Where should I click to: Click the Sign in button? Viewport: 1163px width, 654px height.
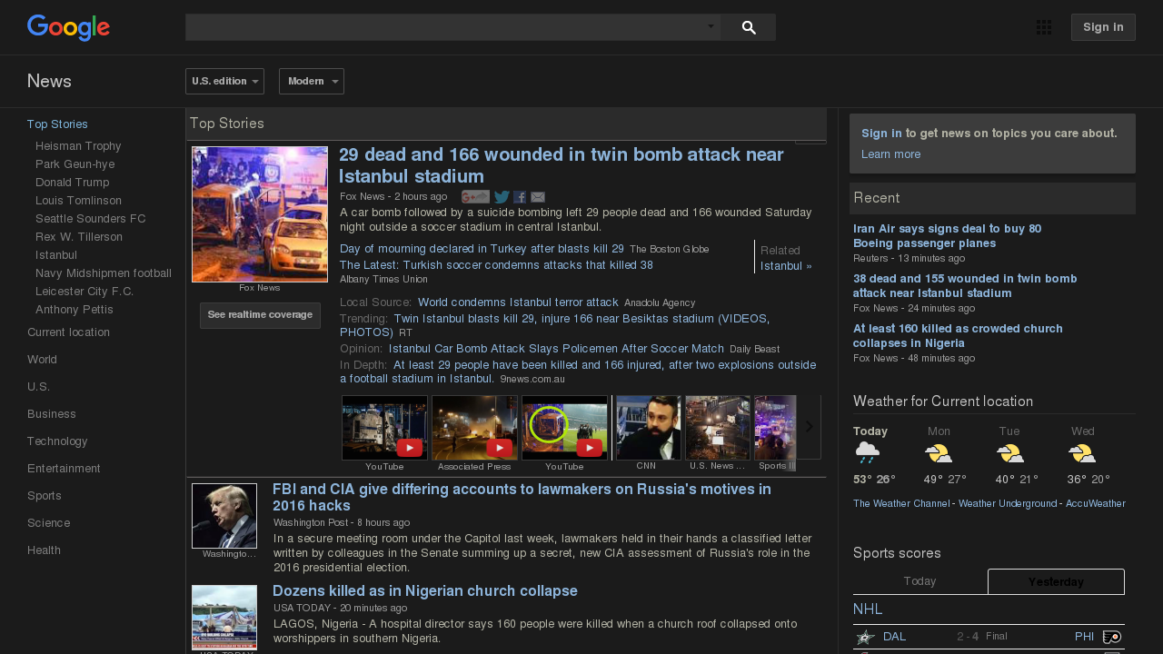1103,27
